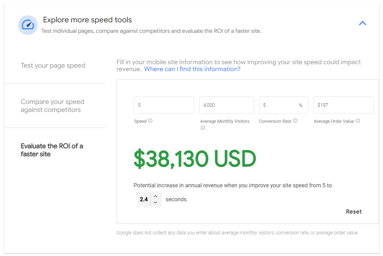Decrease target seconds with the down arrow

[x=156, y=202]
